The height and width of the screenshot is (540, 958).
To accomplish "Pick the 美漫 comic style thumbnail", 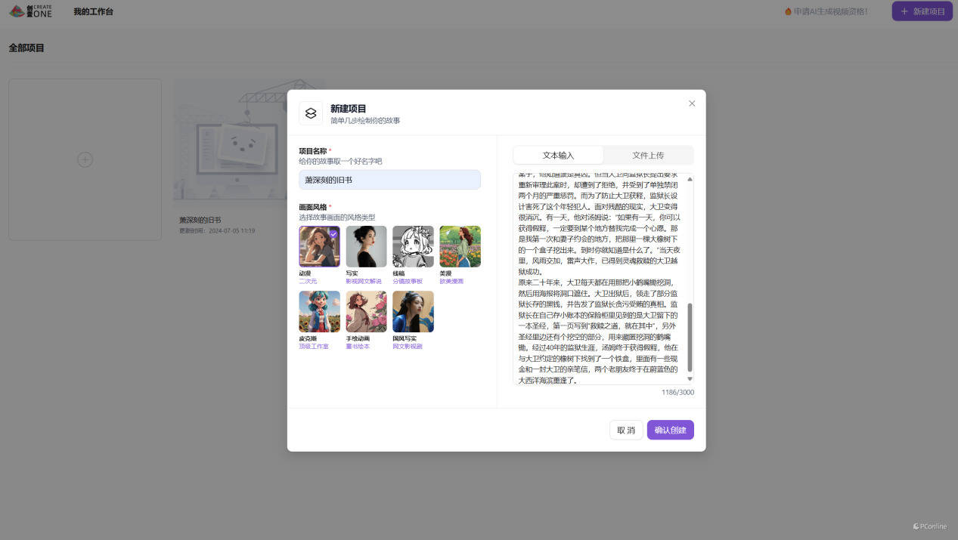I will coord(460,246).
